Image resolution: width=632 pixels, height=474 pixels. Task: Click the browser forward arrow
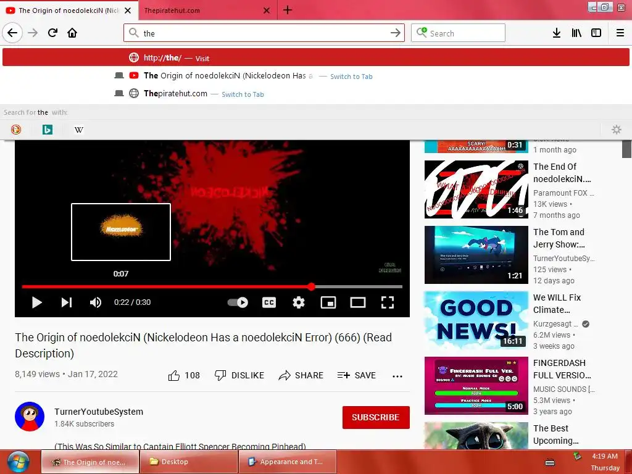coord(33,33)
